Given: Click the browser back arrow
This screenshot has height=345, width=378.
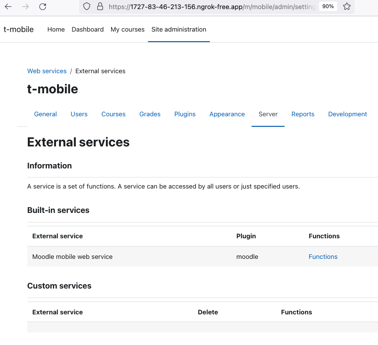Looking at the screenshot, I should (8, 7).
